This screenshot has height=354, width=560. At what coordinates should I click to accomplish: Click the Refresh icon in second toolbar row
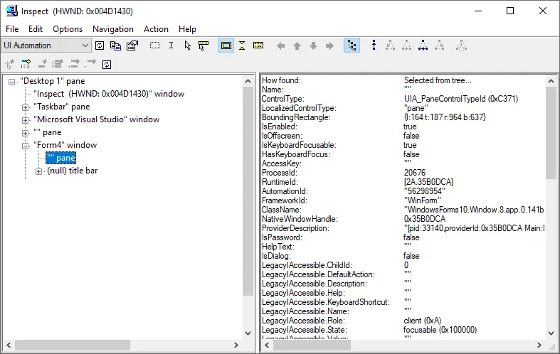tap(107, 64)
